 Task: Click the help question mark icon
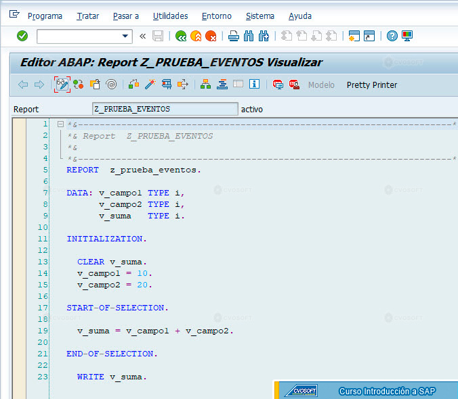pyautogui.click(x=392, y=36)
